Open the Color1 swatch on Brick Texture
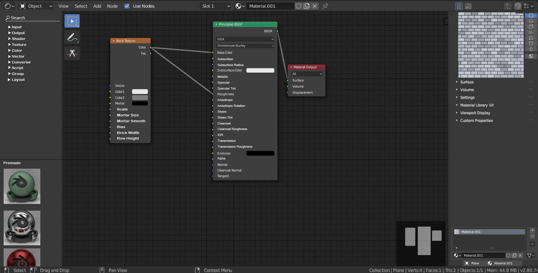 click(x=140, y=92)
